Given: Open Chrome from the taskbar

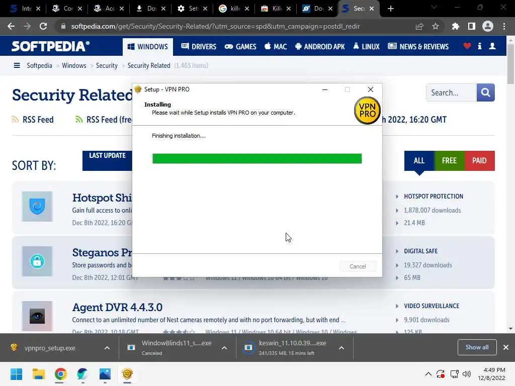Looking at the screenshot, I should [60, 374].
